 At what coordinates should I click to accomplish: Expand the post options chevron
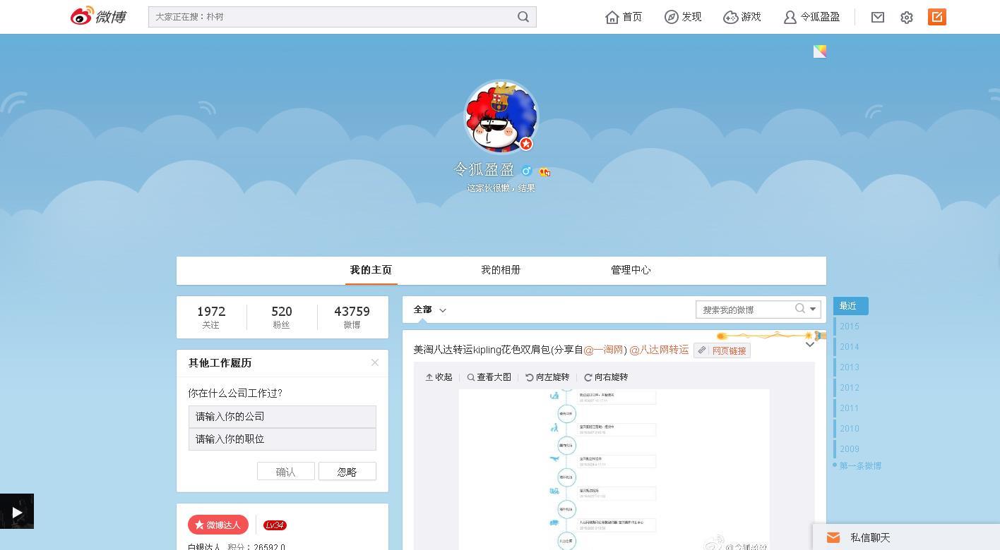tap(810, 345)
